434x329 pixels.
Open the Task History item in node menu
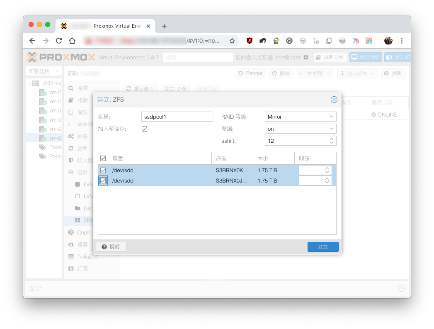87,257
